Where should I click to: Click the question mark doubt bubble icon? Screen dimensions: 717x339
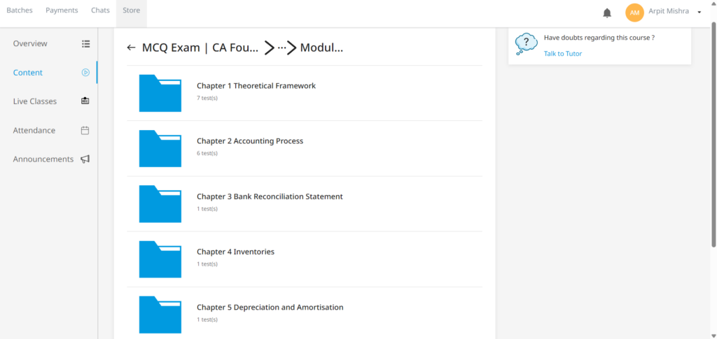click(x=526, y=44)
